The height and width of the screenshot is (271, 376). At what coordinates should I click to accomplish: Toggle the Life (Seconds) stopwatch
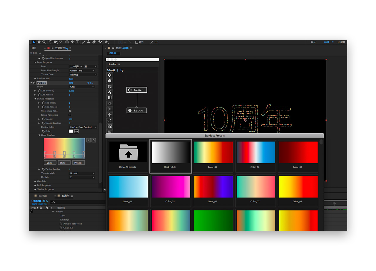pos(39,91)
